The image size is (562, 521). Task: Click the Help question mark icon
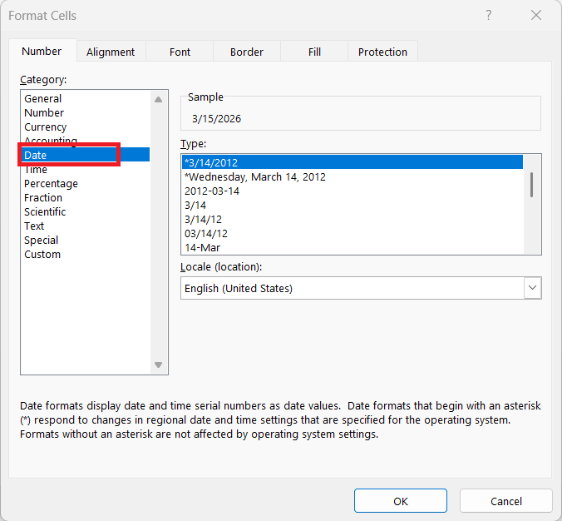pos(489,16)
